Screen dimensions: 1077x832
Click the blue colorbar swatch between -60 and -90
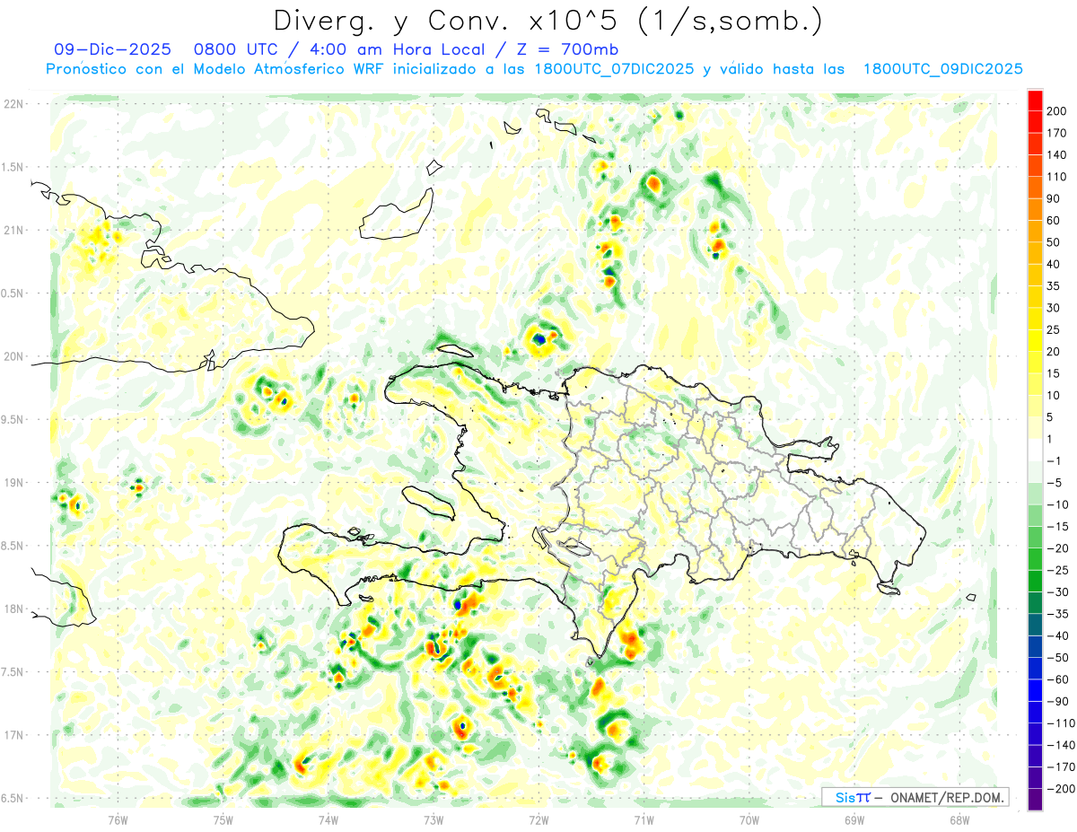[1036, 689]
